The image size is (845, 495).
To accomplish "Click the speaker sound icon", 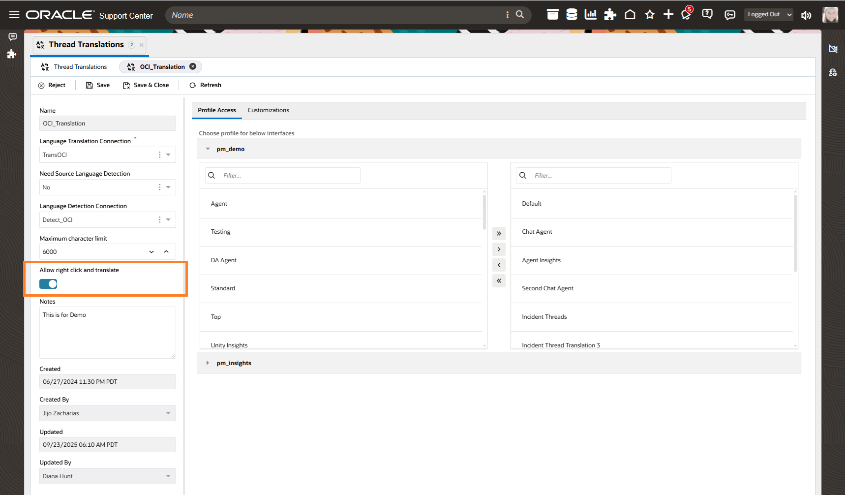I will 806,15.
